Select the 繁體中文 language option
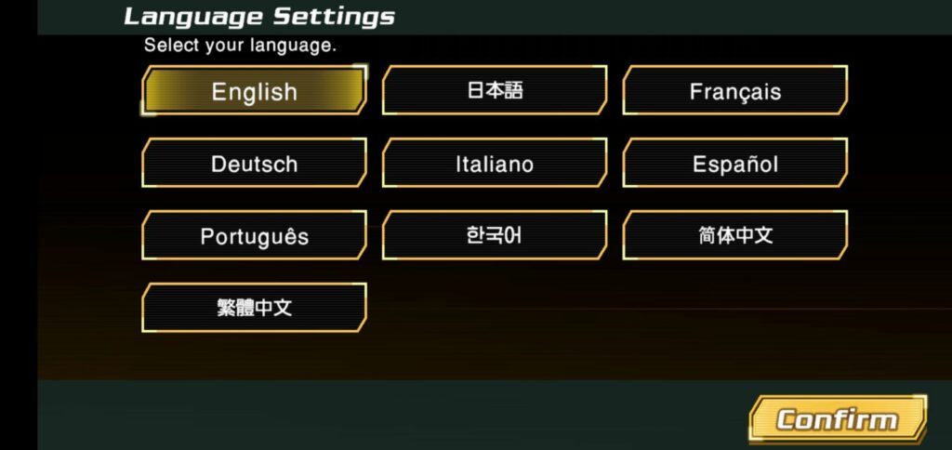Screen dimensions: 952x450 pyautogui.click(x=254, y=308)
